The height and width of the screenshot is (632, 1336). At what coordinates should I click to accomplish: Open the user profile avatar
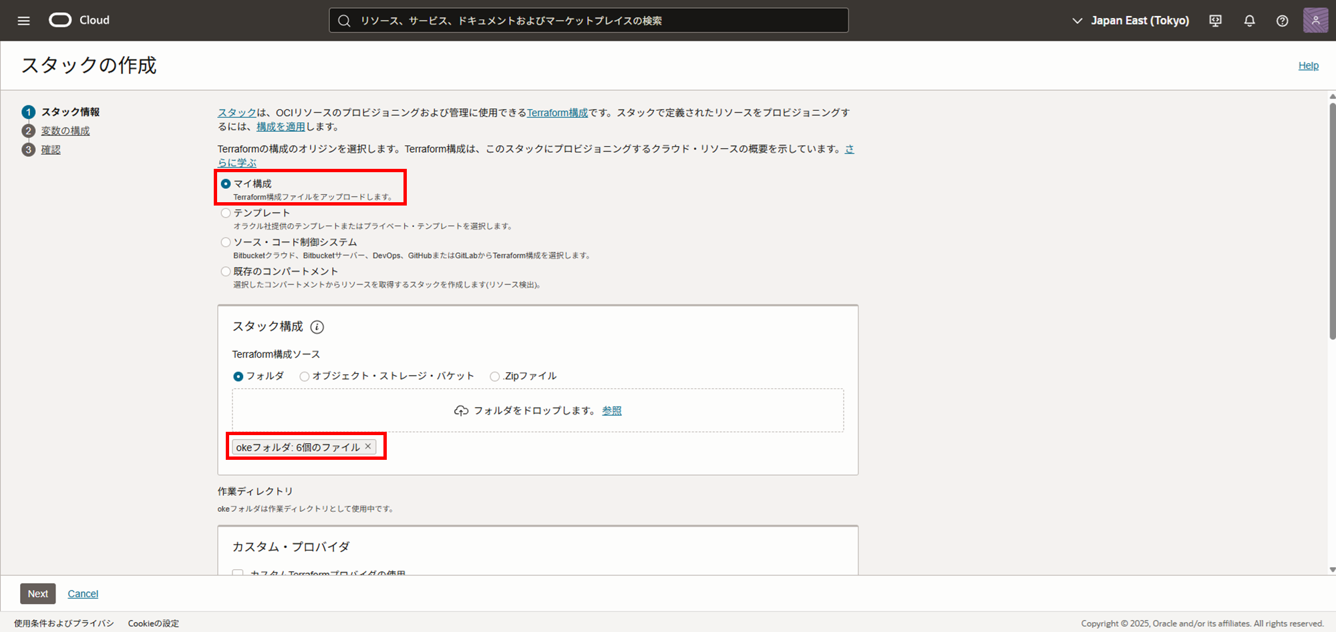pos(1315,20)
